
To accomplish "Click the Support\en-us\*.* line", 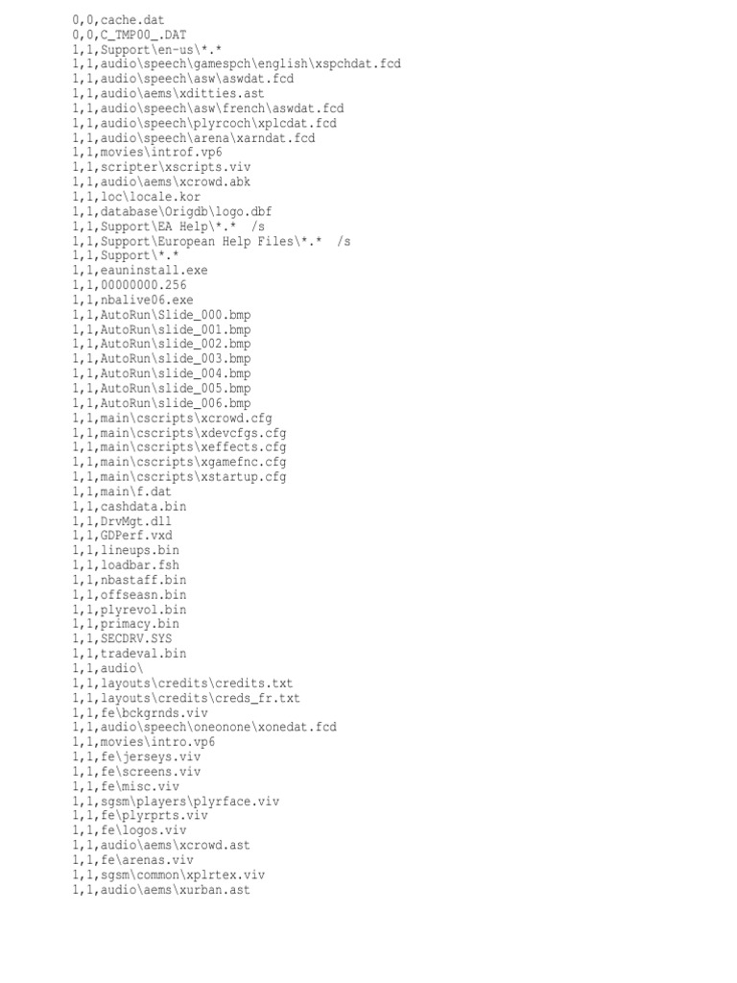I will [x=147, y=50].
